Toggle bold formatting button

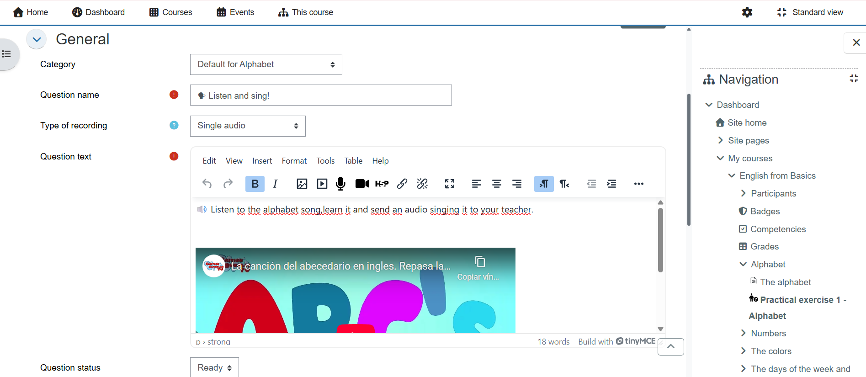coord(255,184)
